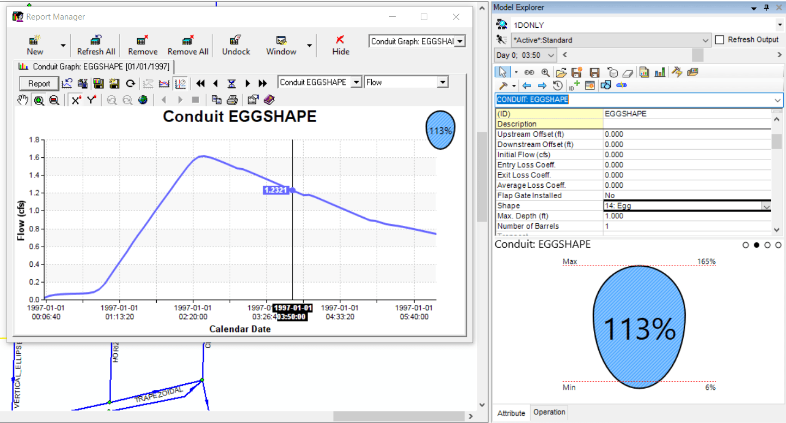Open the 1DONLY scenario dropdown
The width and height of the screenshot is (786, 423).
[x=779, y=25]
